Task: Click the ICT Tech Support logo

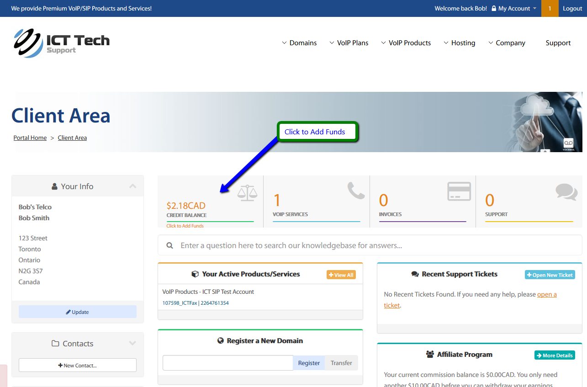Action: tap(62, 42)
